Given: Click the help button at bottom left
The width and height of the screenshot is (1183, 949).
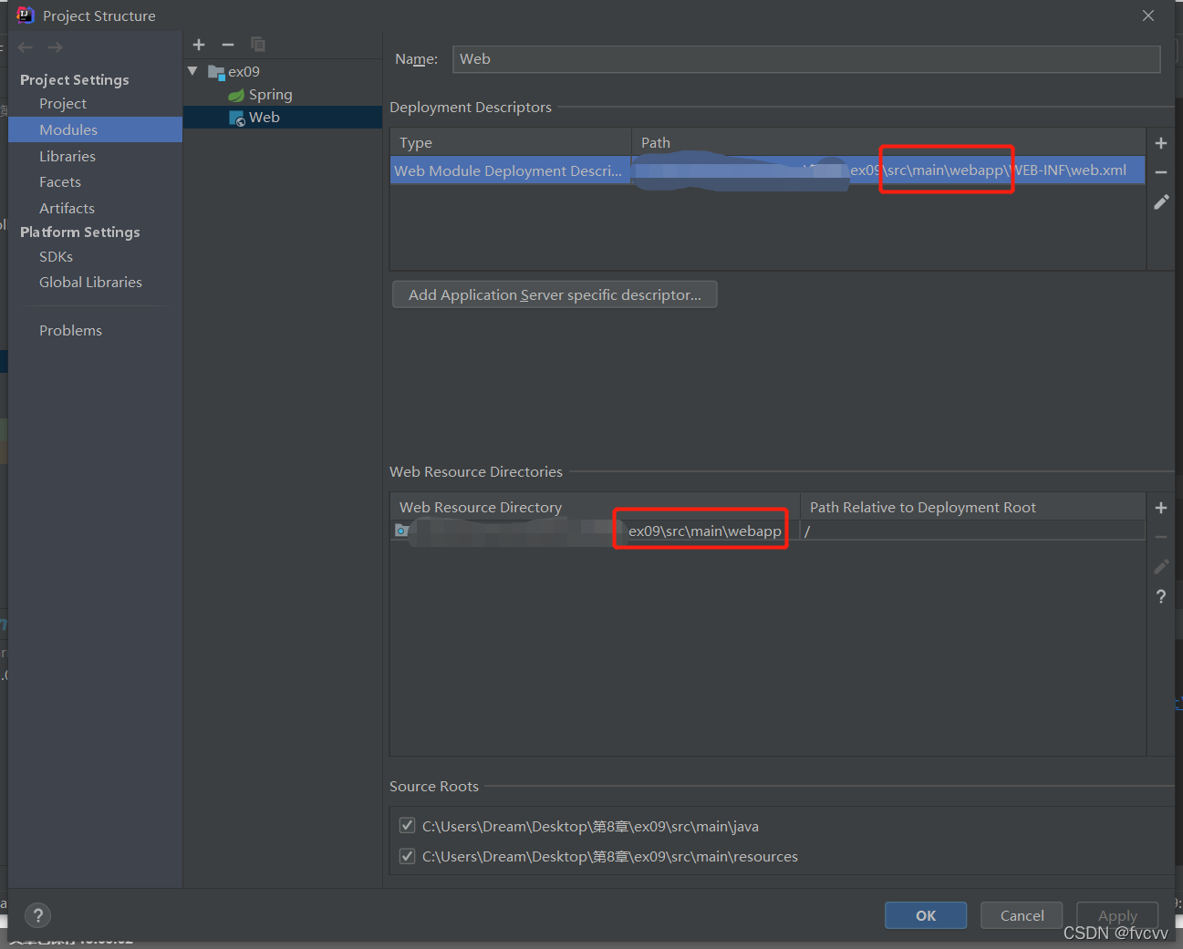Looking at the screenshot, I should click(x=37, y=915).
